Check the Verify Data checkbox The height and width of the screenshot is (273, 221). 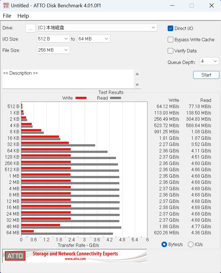(170, 51)
